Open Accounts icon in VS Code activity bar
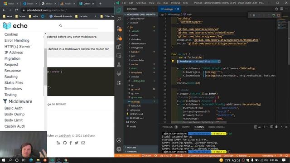Screen dimensions: 290x163 119,140
